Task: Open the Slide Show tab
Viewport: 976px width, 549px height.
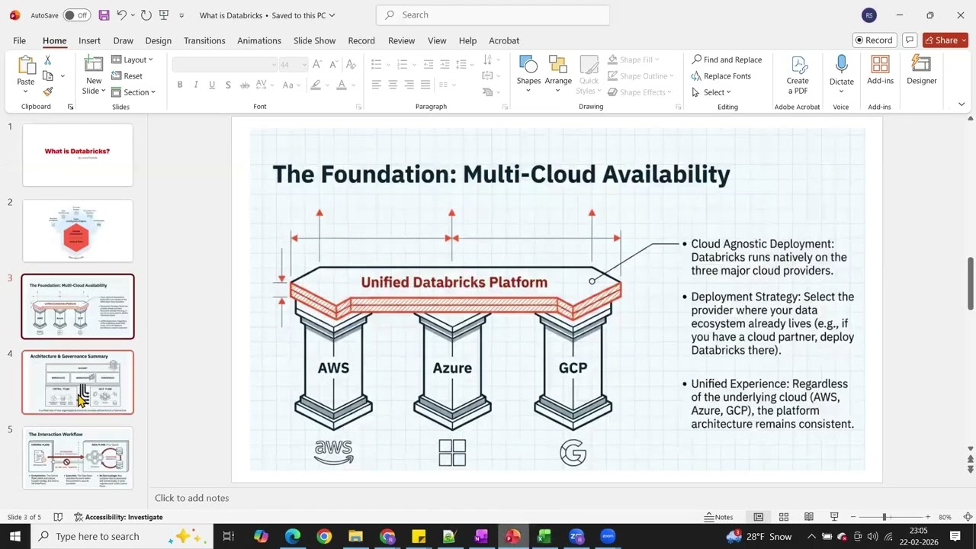Action: click(x=314, y=40)
